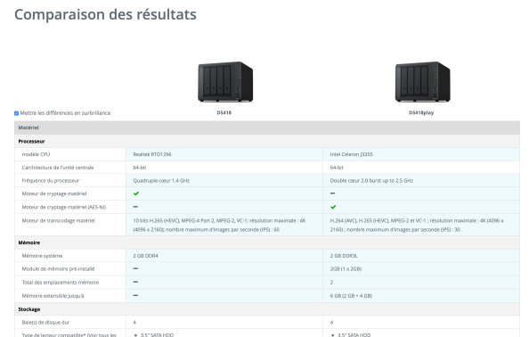Image resolution: width=529 pixels, height=337 pixels.
Task: Select DS418play transcoding text 'H.264 (AVC)'
Action: click(342, 220)
